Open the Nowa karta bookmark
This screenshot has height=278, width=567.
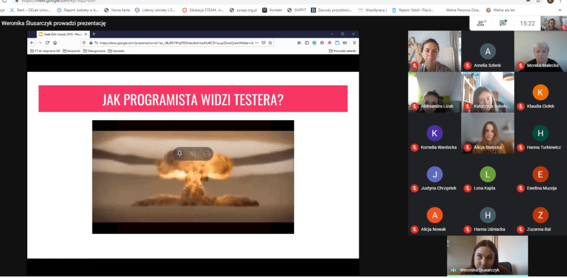tap(117, 10)
